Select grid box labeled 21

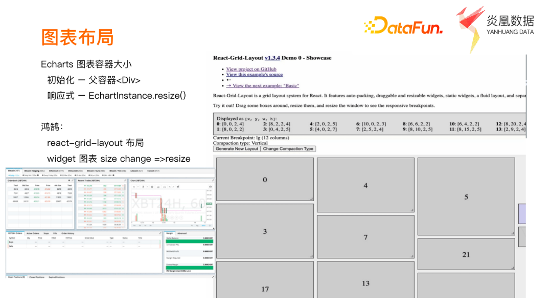466,254
